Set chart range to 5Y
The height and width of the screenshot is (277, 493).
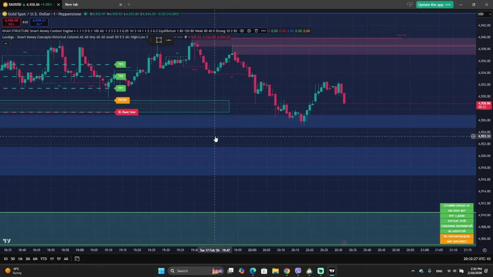59,259
